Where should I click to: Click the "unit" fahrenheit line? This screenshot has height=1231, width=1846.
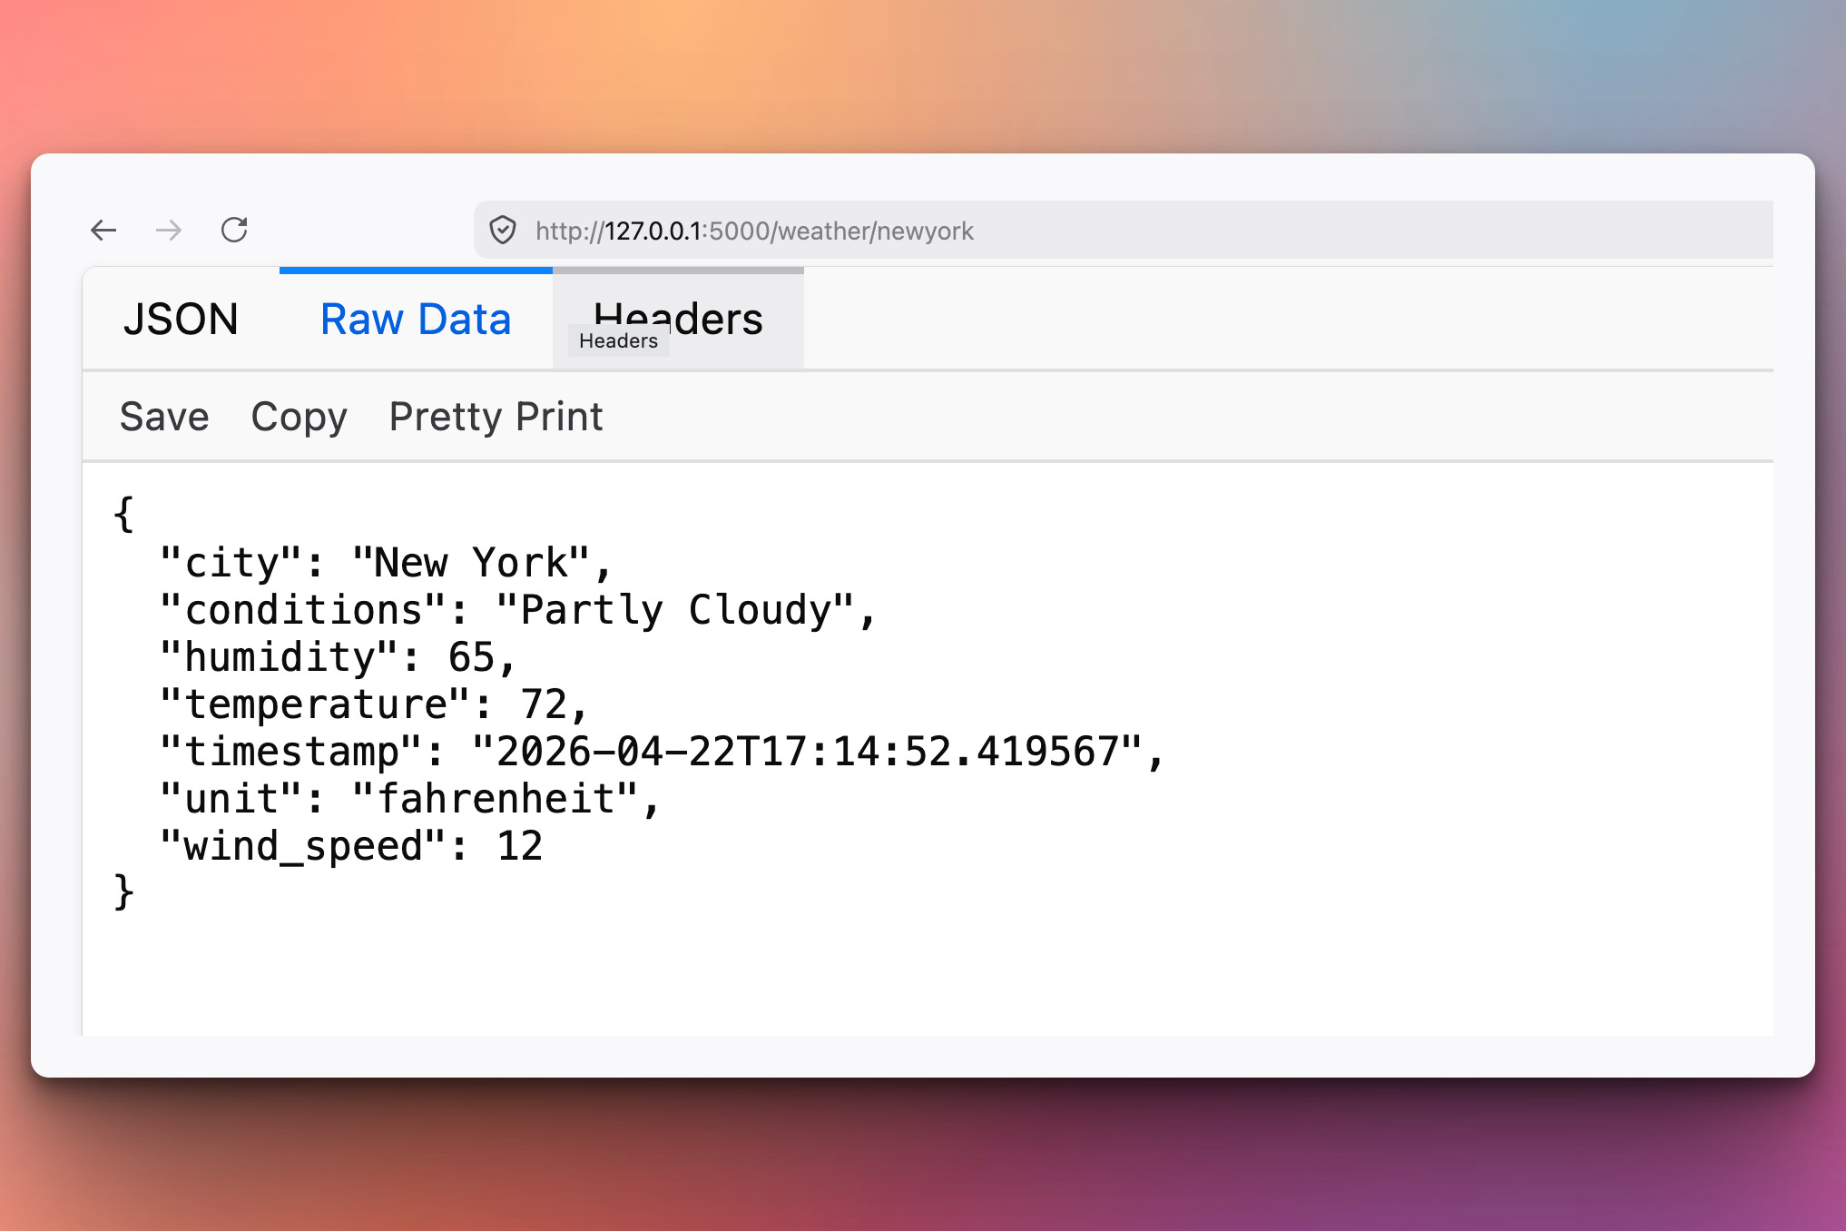point(408,799)
